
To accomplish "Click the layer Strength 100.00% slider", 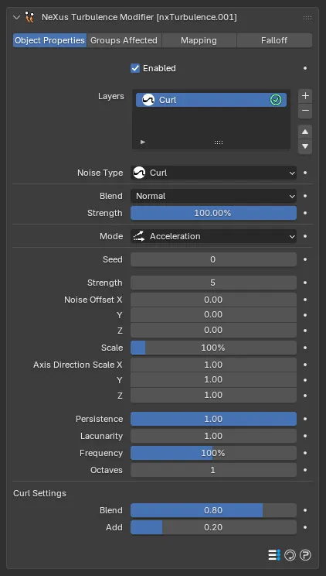I will [x=213, y=213].
